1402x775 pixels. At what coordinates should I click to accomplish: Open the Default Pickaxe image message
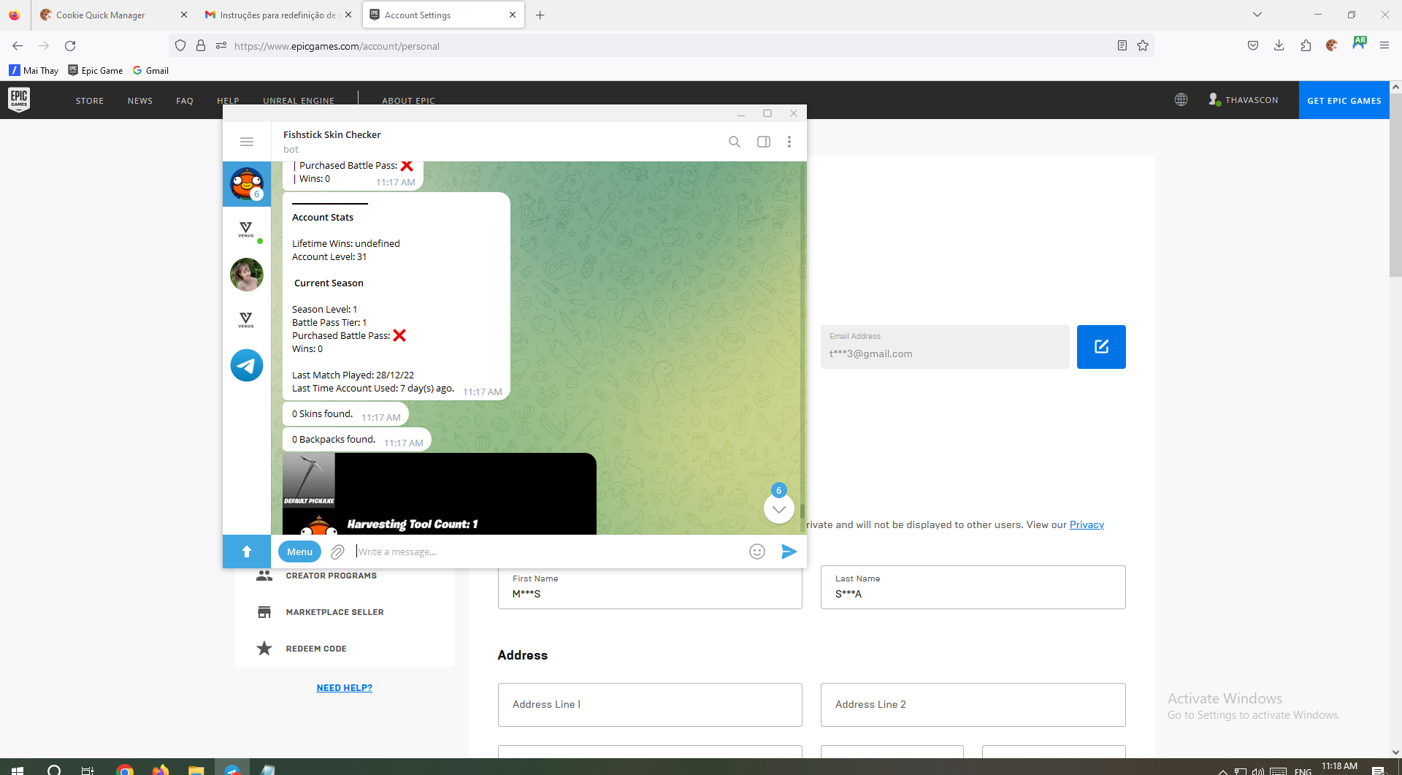click(440, 494)
